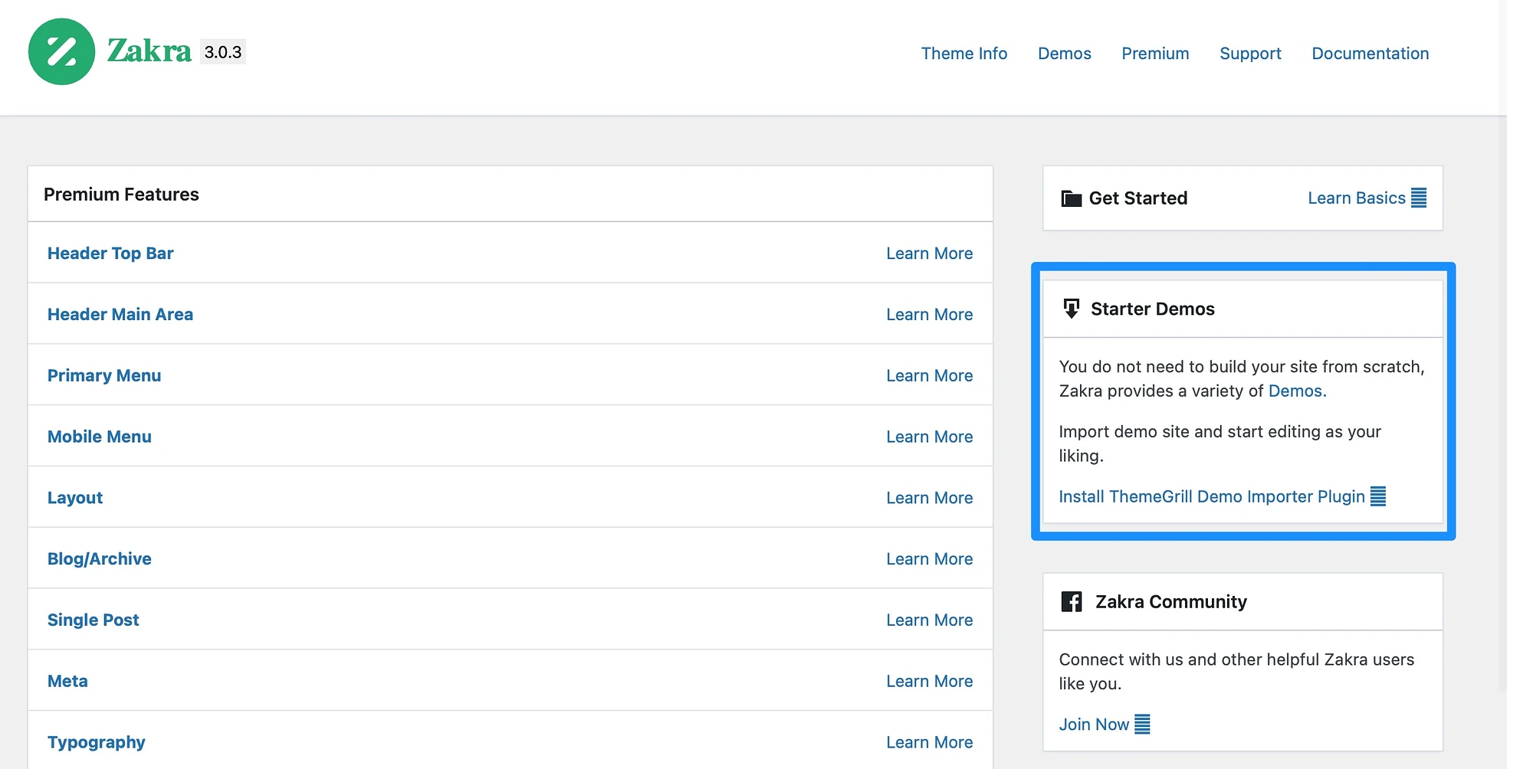
Task: Click the Starter Demos download icon
Action: [1072, 309]
